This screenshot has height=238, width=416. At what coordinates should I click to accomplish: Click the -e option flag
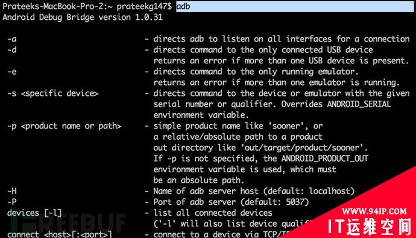click(x=12, y=72)
